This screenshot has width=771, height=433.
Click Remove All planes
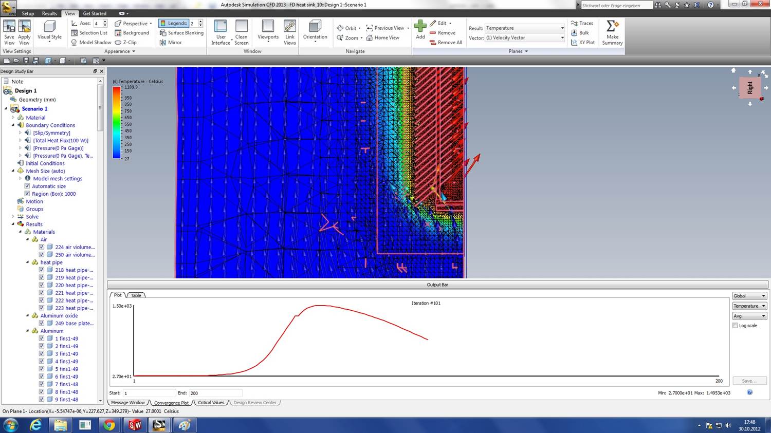click(x=446, y=43)
